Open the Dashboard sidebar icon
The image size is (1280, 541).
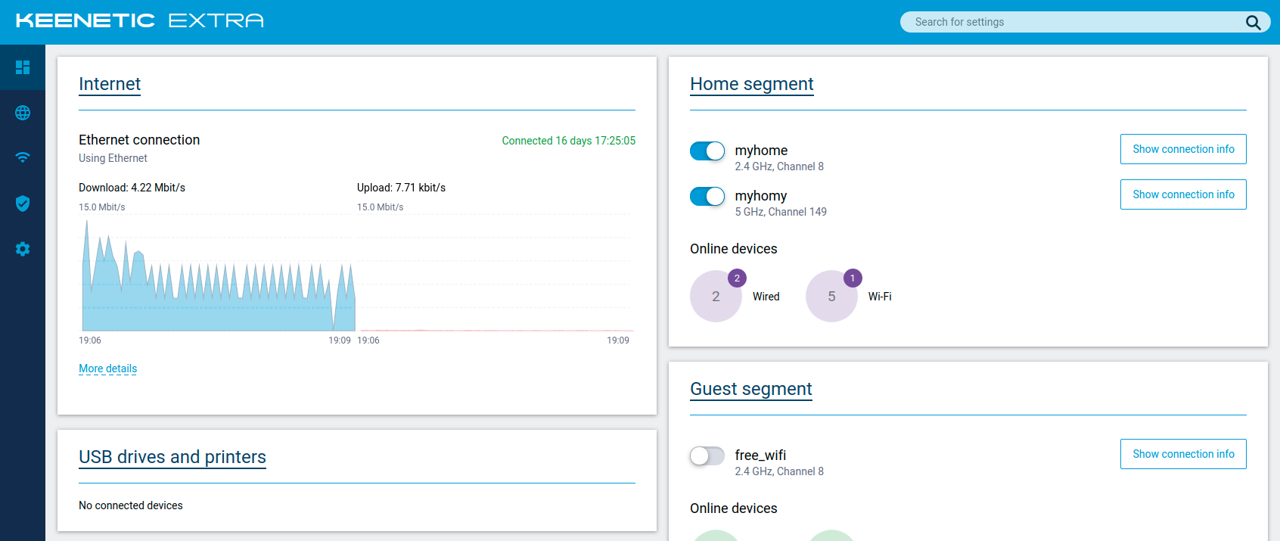click(23, 67)
